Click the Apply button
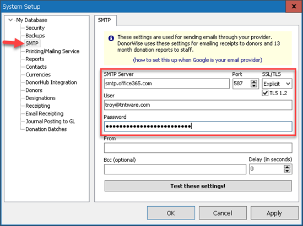The image size is (303, 226). pyautogui.click(x=274, y=213)
